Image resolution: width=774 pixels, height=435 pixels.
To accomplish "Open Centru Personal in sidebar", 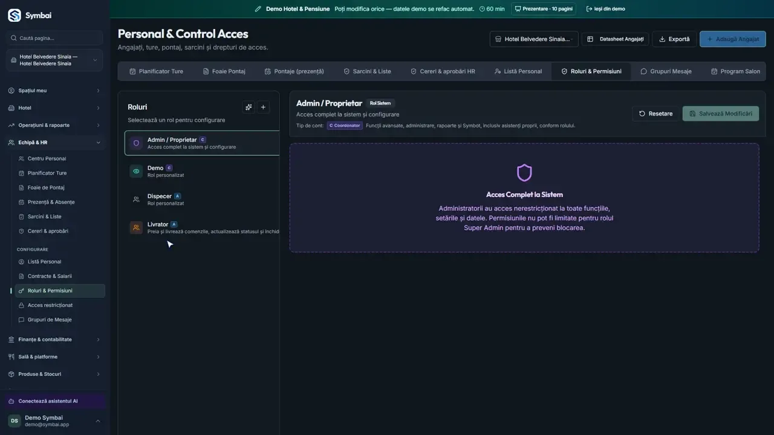I will [60, 159].
